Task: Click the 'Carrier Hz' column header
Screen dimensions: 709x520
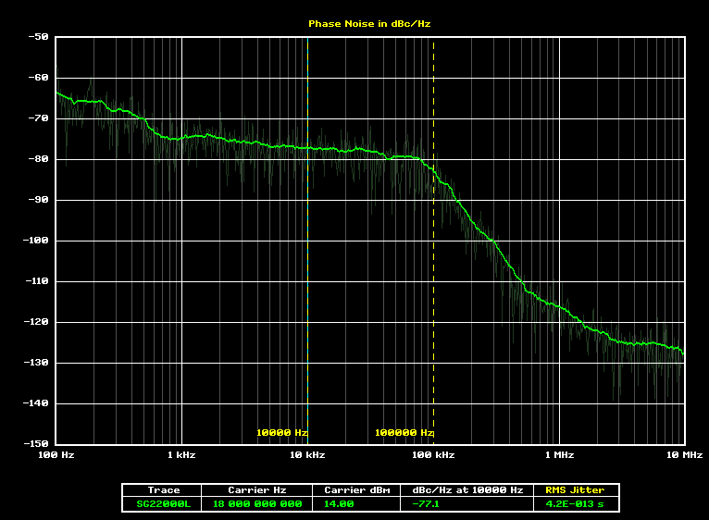Action: tap(257, 490)
